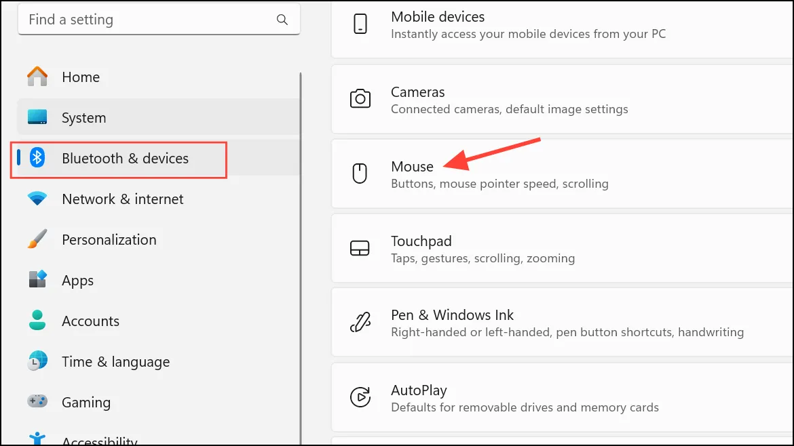Click the Accessibility figure icon
Viewport: 794px width, 446px height.
37,439
